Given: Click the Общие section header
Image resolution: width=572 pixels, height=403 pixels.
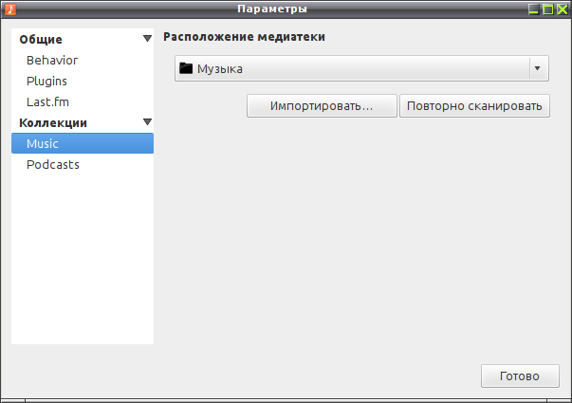Looking at the screenshot, I should coord(41,40).
